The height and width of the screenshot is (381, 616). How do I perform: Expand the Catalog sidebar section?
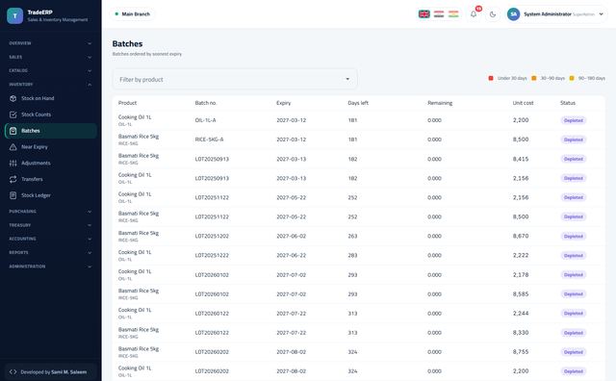coord(50,70)
